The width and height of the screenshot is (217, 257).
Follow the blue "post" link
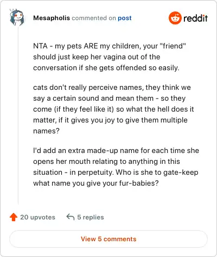[x=125, y=18]
